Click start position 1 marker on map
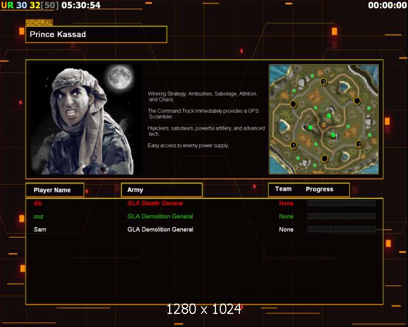This screenshot has height=327, width=408. pyautogui.click(x=294, y=146)
